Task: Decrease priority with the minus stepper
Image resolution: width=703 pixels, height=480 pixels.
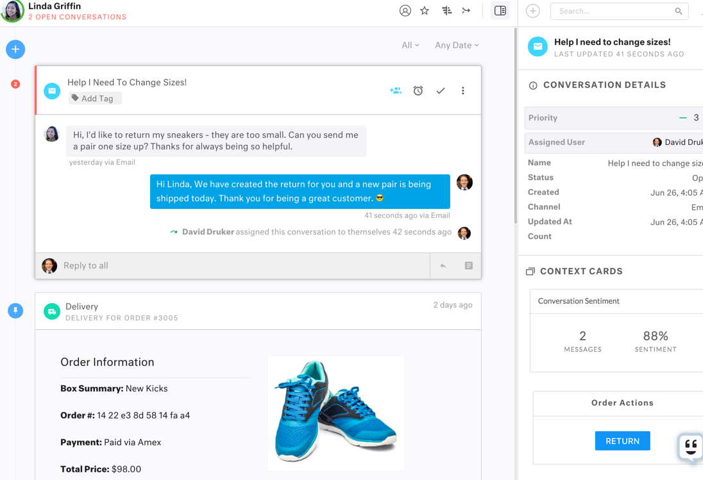Action: click(682, 118)
